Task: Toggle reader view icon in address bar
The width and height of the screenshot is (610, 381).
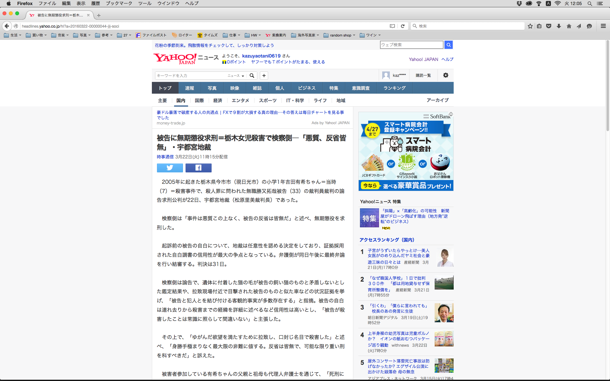Action: [392, 26]
